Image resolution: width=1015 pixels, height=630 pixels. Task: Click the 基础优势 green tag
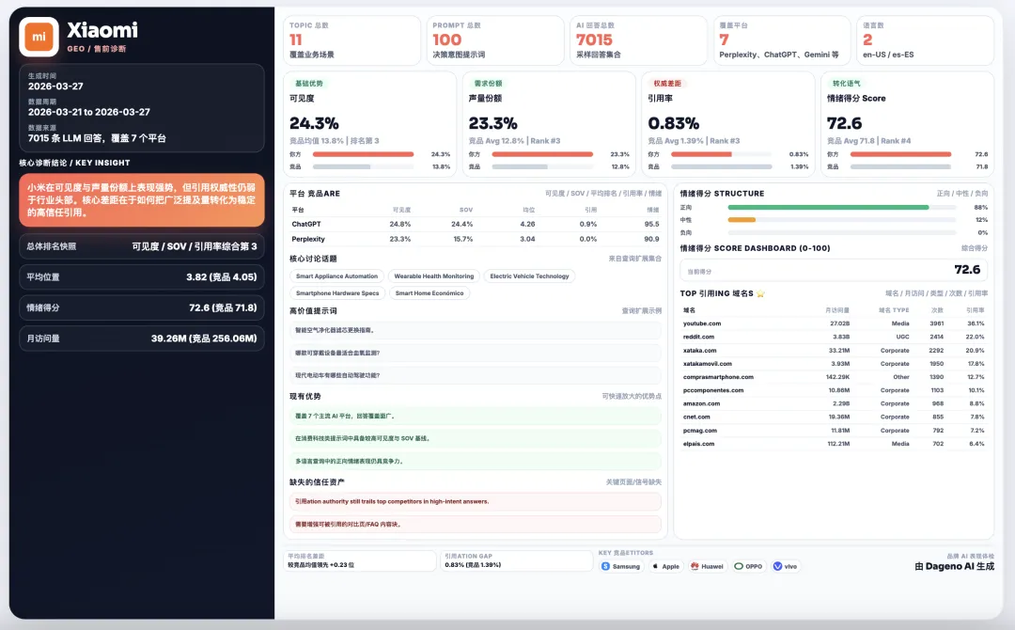click(309, 84)
